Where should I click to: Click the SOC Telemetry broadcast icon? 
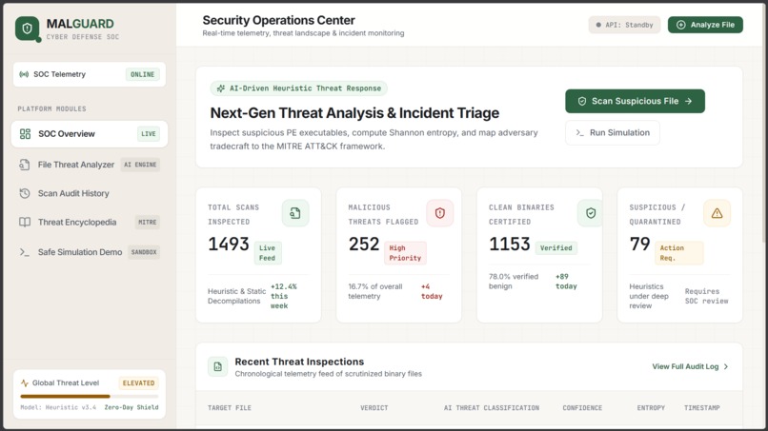(x=24, y=74)
